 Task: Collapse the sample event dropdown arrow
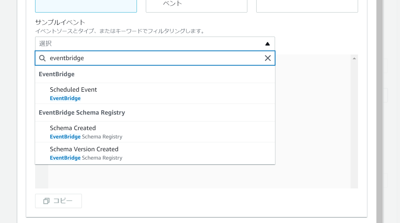click(x=267, y=44)
